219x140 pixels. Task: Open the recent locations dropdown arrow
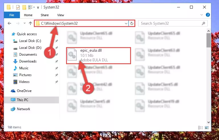24,23
